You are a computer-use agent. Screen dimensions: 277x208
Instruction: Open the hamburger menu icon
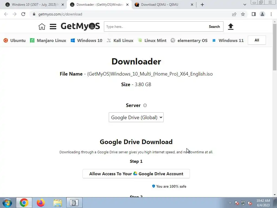point(53,27)
